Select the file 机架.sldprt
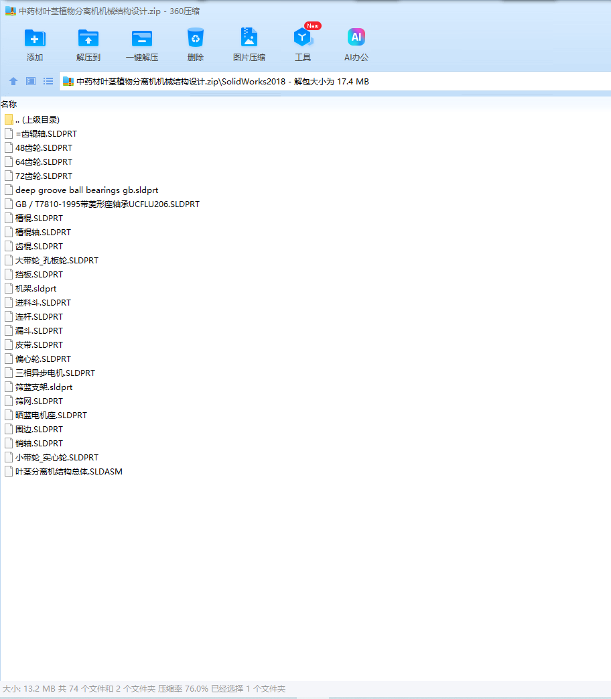Screen dimensions: 611x699 [36, 288]
